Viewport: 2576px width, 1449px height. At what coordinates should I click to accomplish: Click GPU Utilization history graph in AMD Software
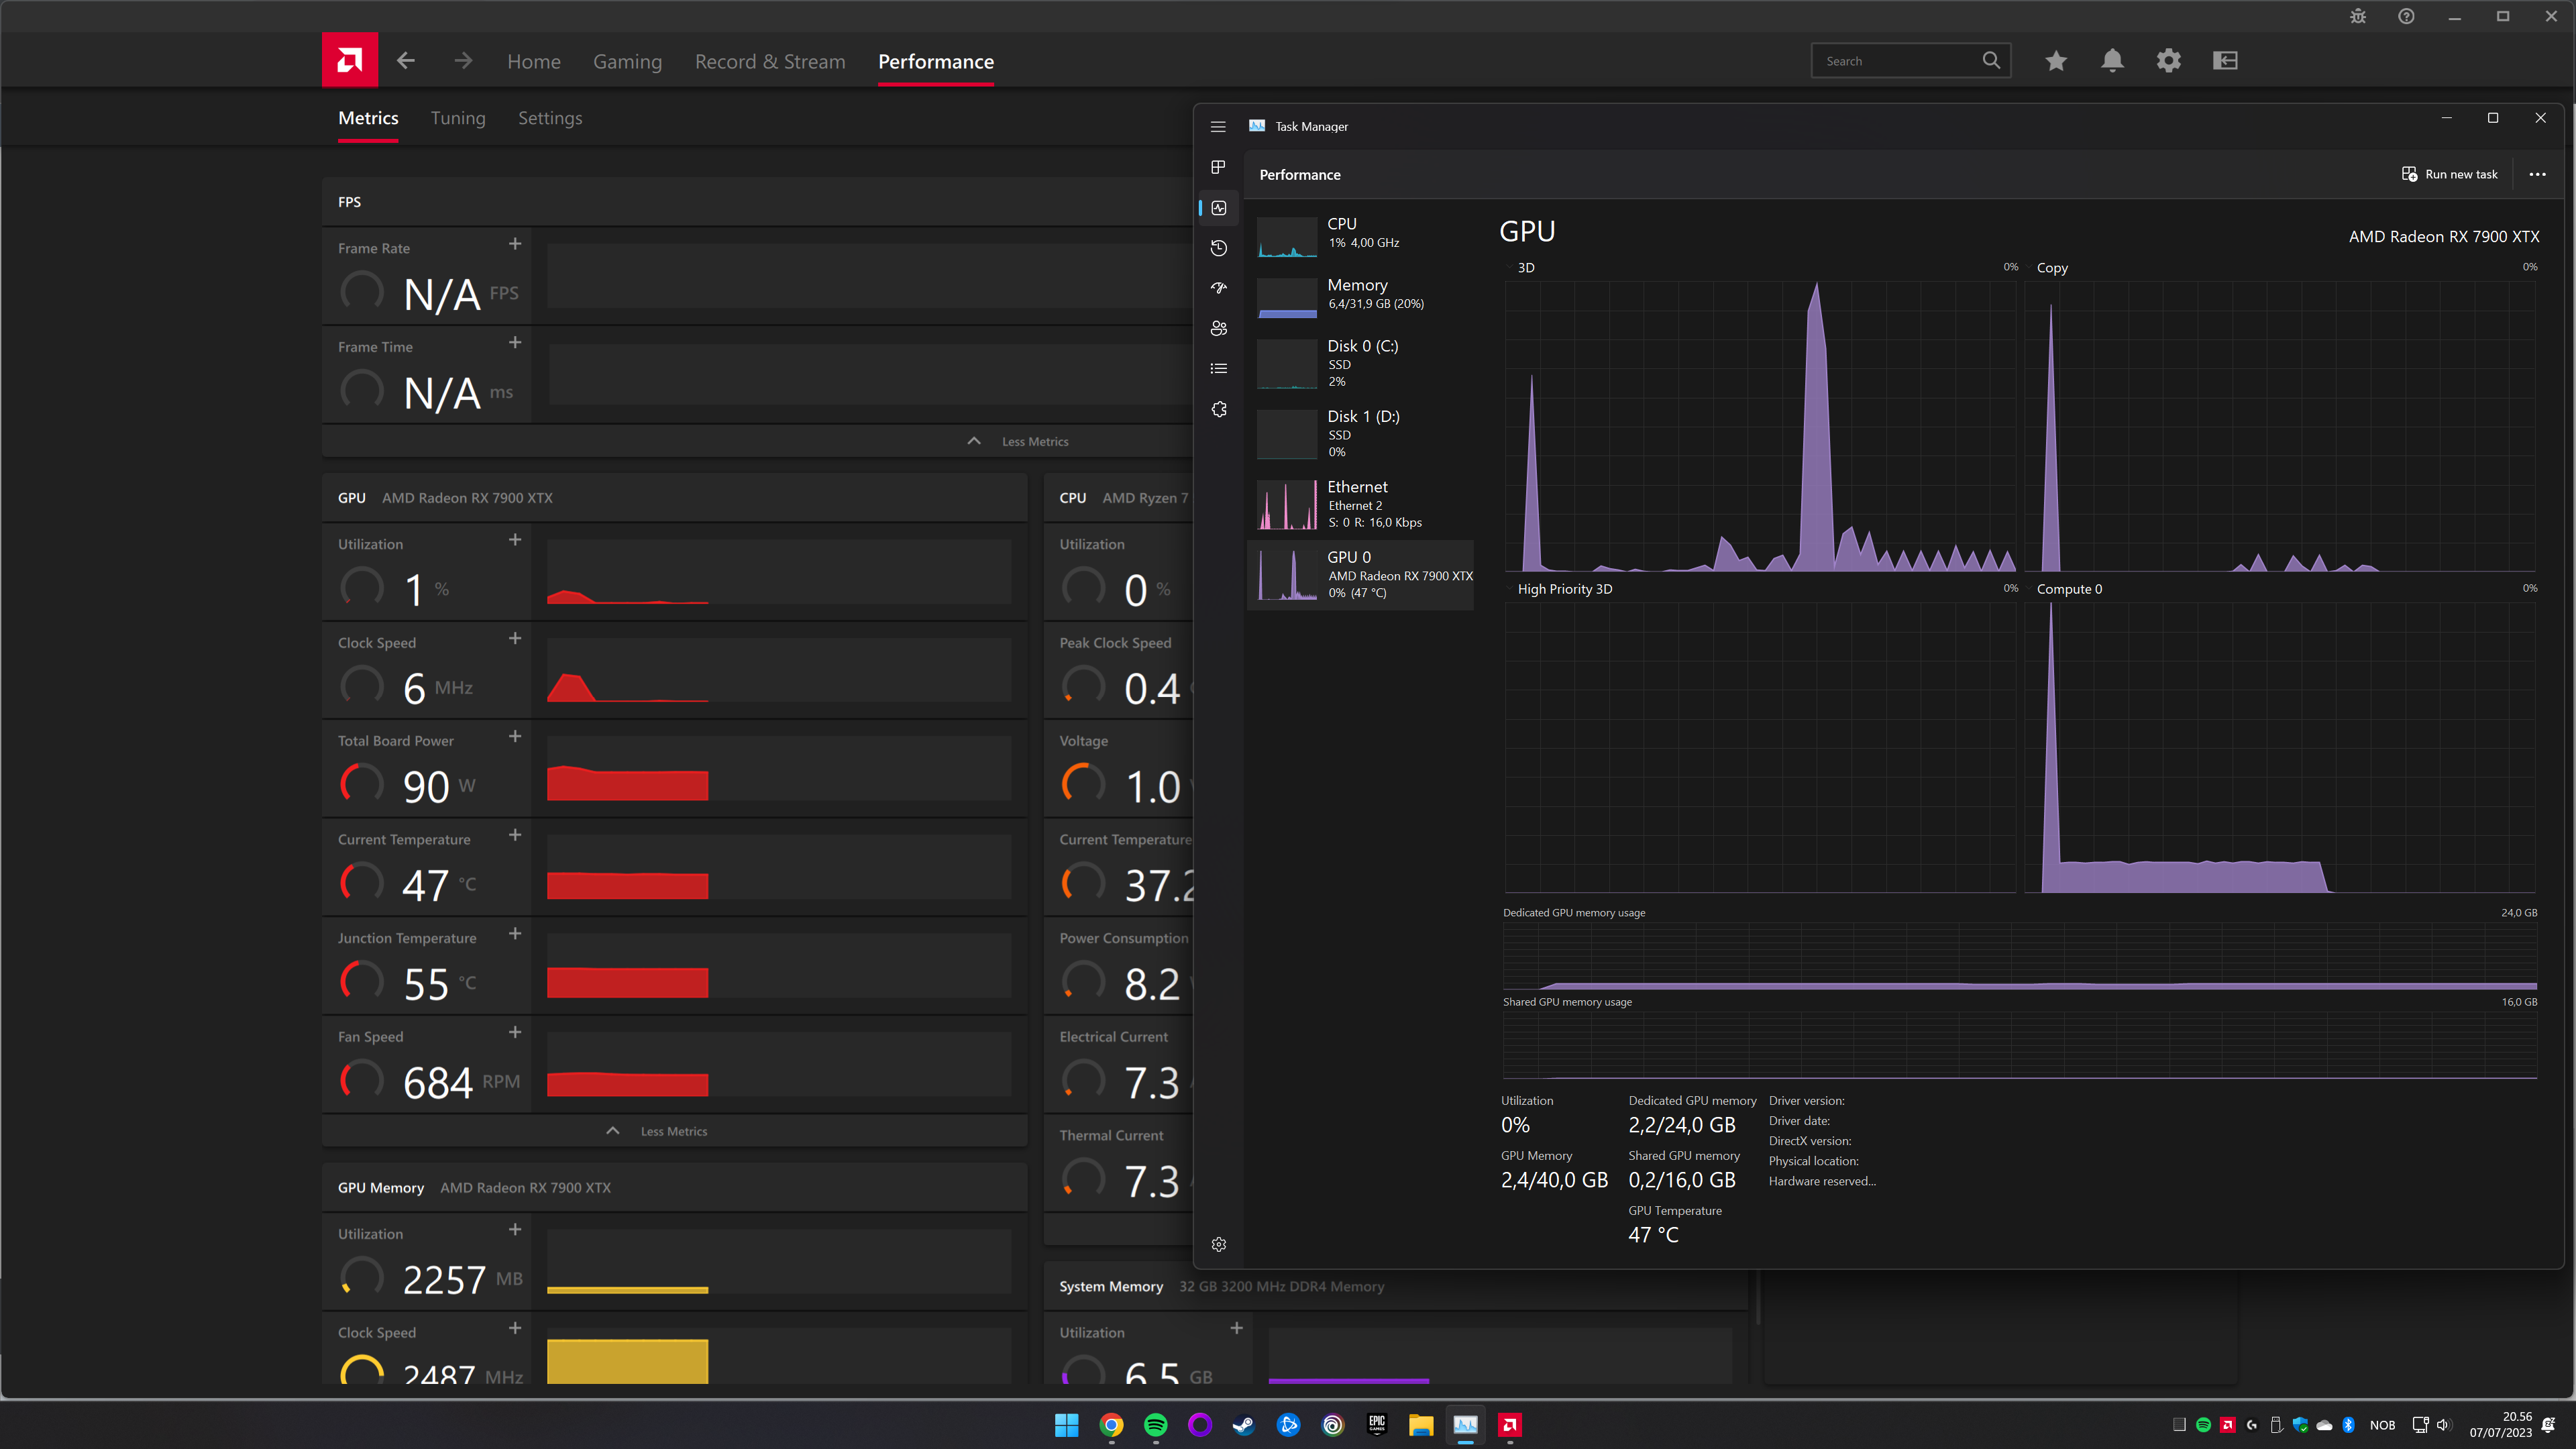click(x=779, y=572)
